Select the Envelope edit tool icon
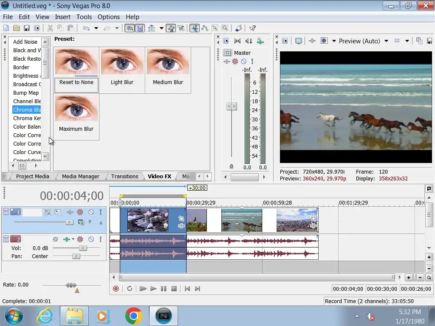Image resolution: width=435 pixels, height=326 pixels. (x=205, y=28)
